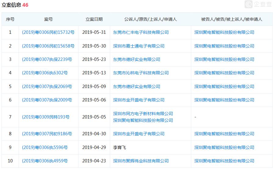Screen dimensions: 276x170
Task: Open 东莞市德好实业有限公司 in row 5
Action: click(x=137, y=87)
